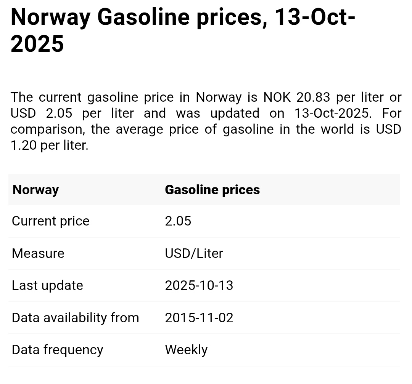Screen dimensions: 412x384
Task: Click the Data frequency row label
Action: [x=58, y=350]
